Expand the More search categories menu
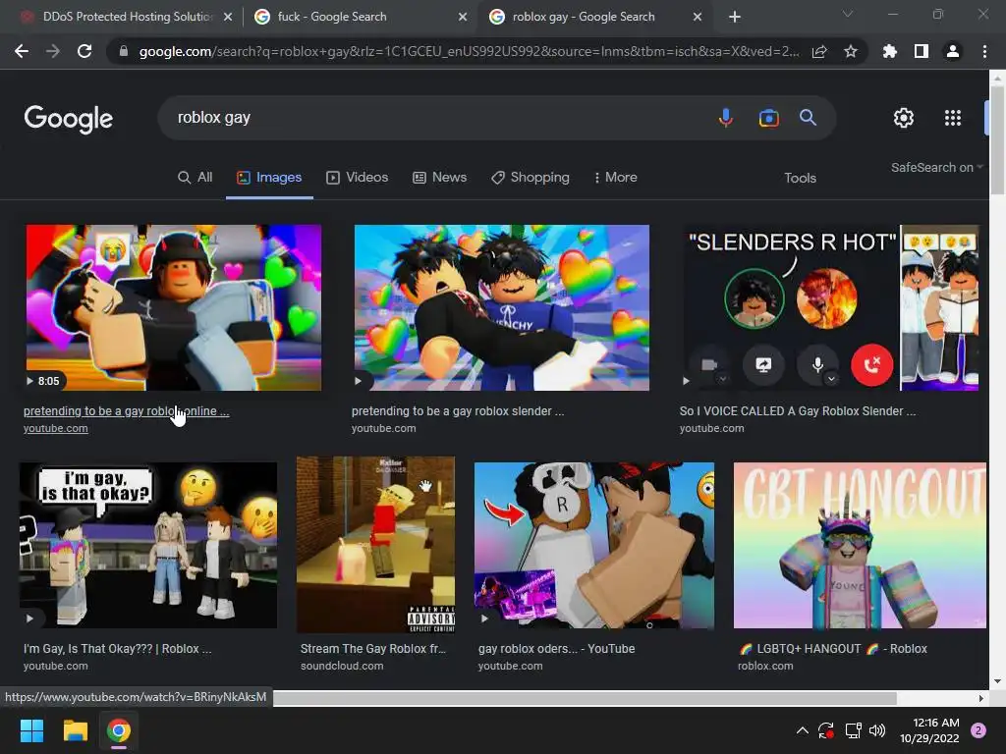 click(615, 178)
